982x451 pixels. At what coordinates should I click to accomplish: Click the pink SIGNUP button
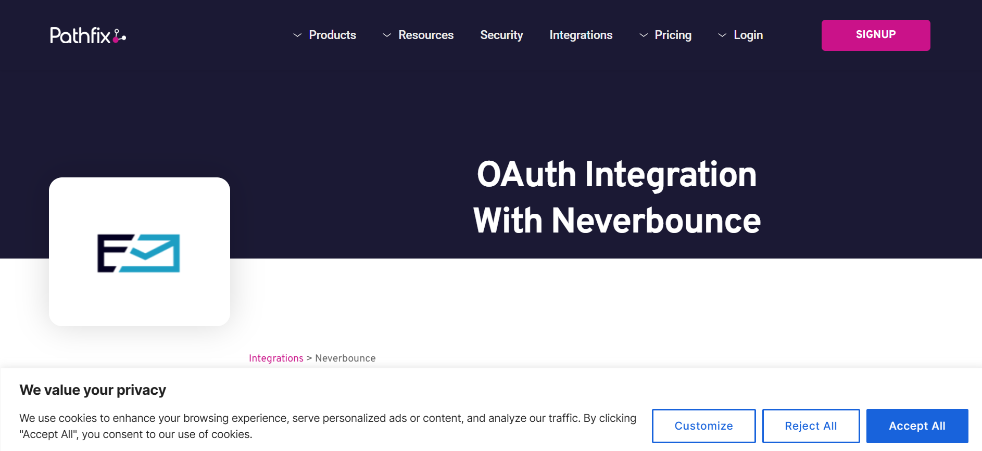(876, 35)
